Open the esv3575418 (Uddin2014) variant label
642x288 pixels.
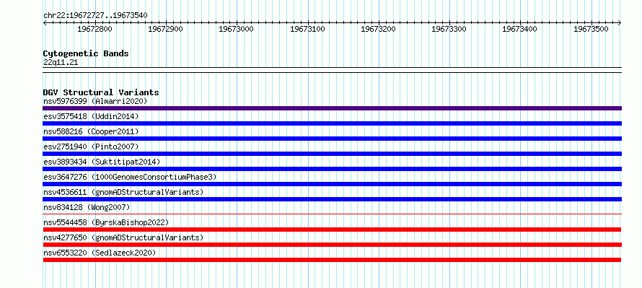coord(91,116)
